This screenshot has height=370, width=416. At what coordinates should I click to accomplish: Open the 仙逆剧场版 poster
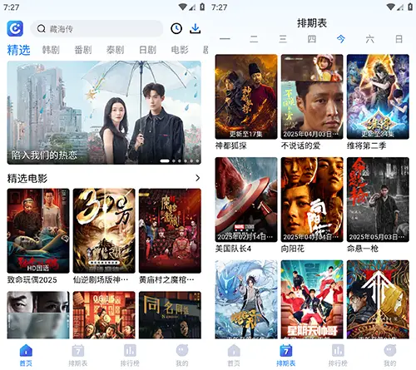104,230
